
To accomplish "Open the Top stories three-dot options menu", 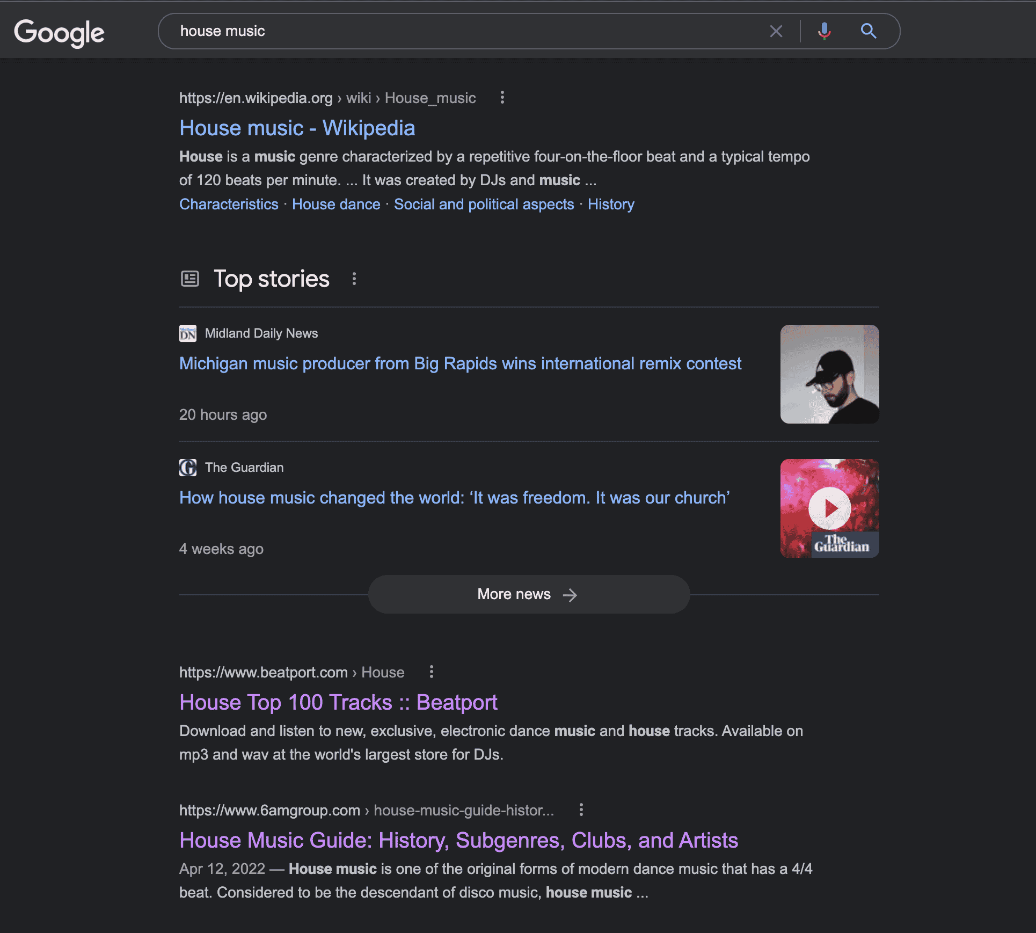I will [354, 279].
